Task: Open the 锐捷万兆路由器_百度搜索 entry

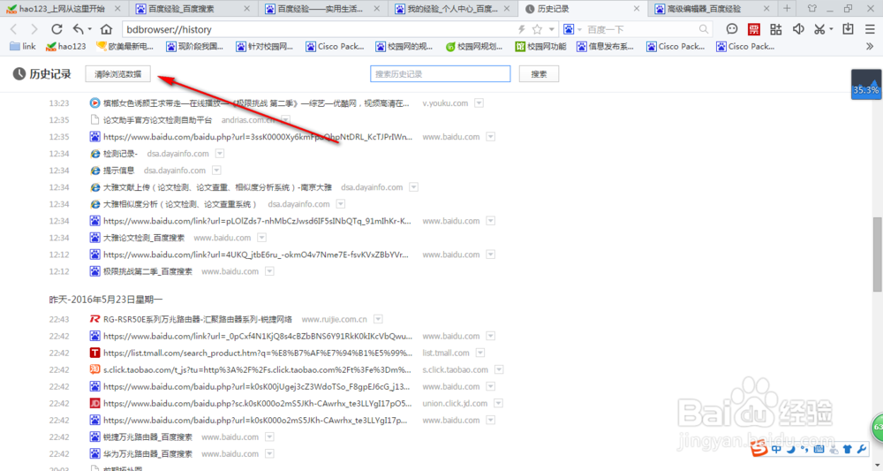Action: pos(147,437)
